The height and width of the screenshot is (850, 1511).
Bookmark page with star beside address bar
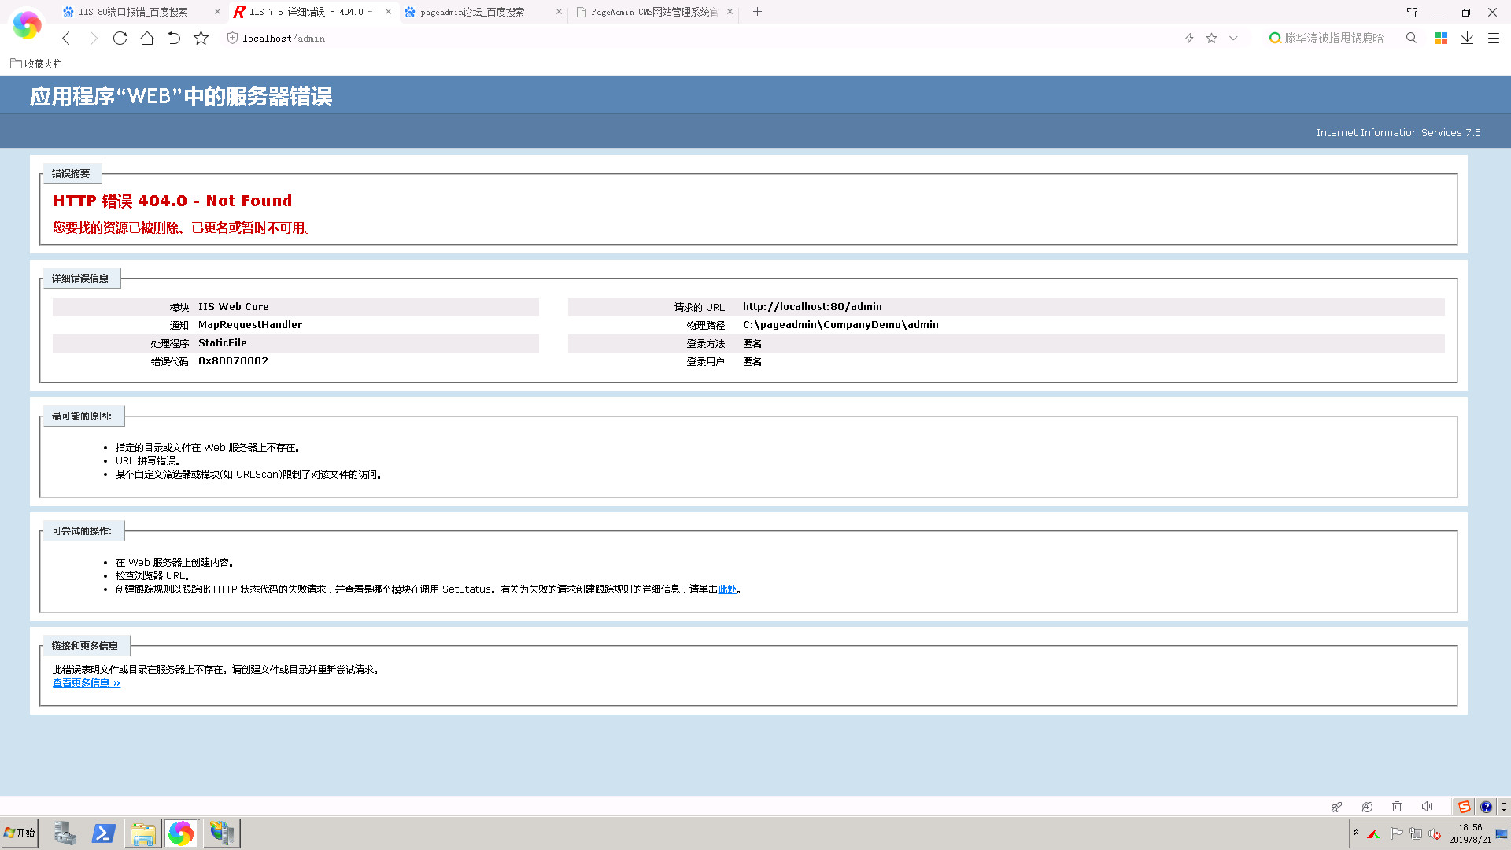coord(201,38)
